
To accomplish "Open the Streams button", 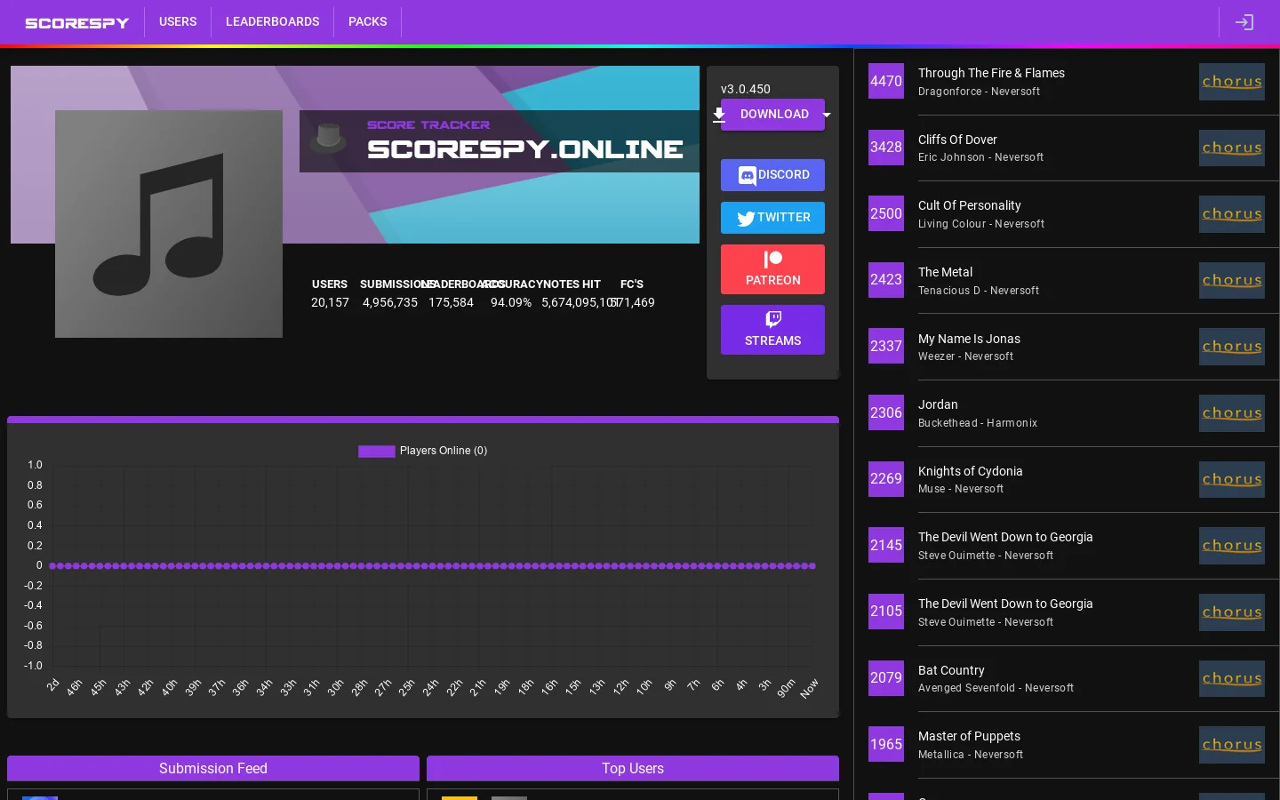I will [x=772, y=330].
